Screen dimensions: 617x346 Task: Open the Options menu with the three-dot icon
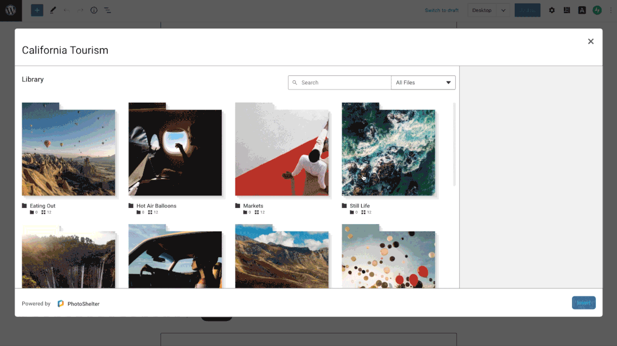tap(611, 10)
